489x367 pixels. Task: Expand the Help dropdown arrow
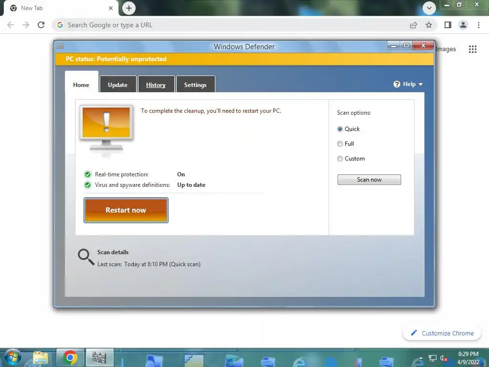[x=420, y=84]
